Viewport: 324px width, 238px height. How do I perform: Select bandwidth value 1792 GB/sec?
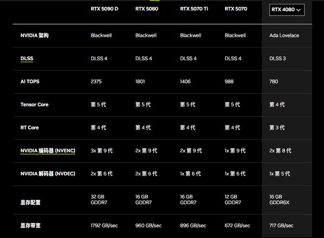coord(104,225)
